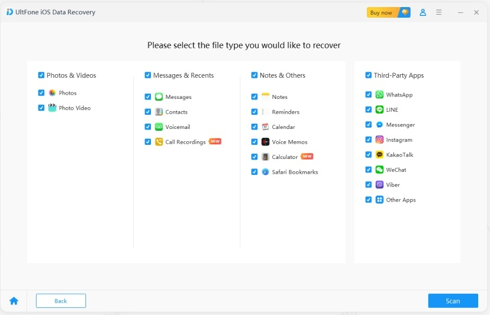Untick the WeChat checkbox

(x=369, y=170)
